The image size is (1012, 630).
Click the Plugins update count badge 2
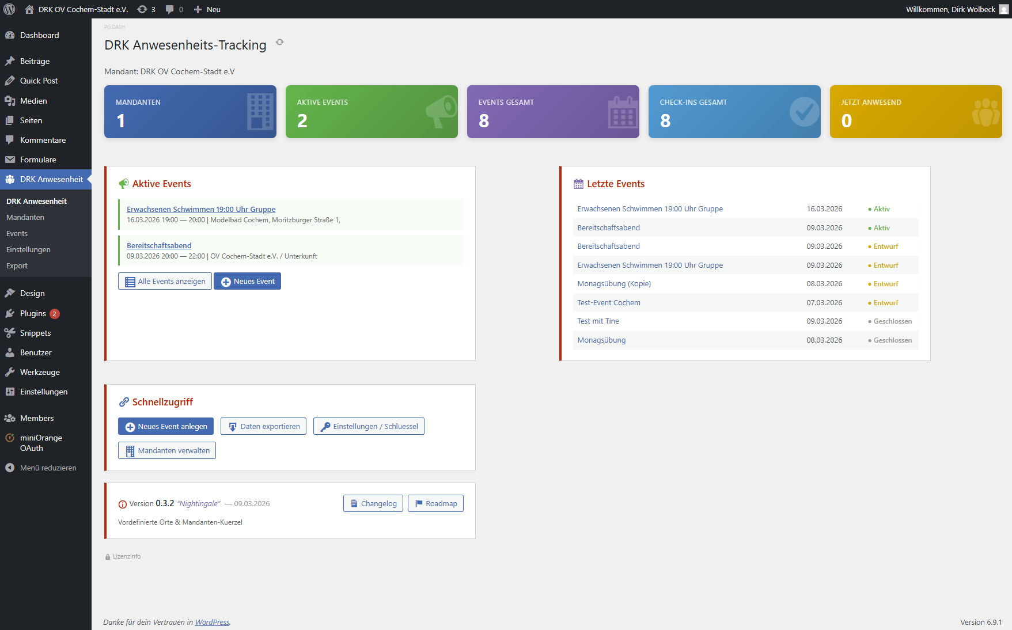coord(55,314)
